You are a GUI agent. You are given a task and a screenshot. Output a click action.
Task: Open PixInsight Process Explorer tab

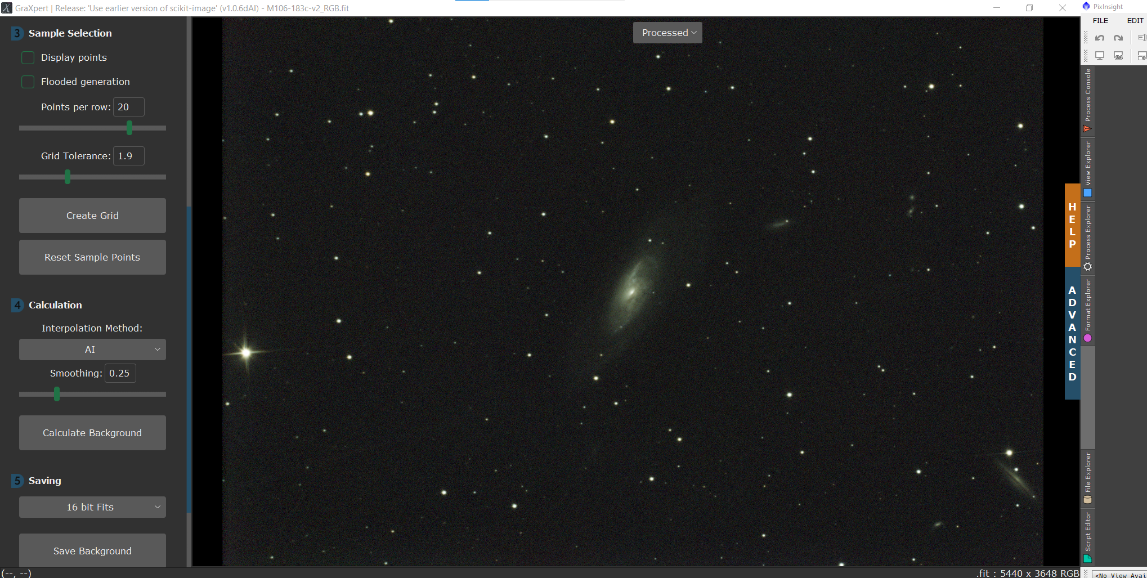tap(1088, 238)
